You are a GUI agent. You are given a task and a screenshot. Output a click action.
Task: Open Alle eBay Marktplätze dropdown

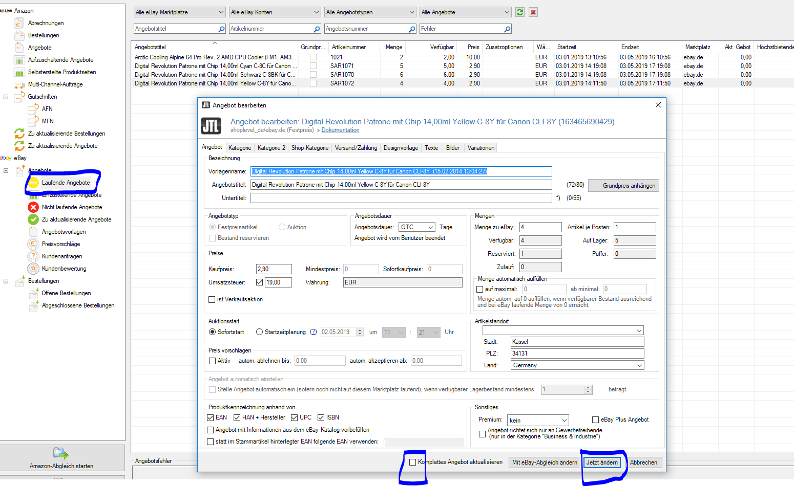(x=179, y=12)
